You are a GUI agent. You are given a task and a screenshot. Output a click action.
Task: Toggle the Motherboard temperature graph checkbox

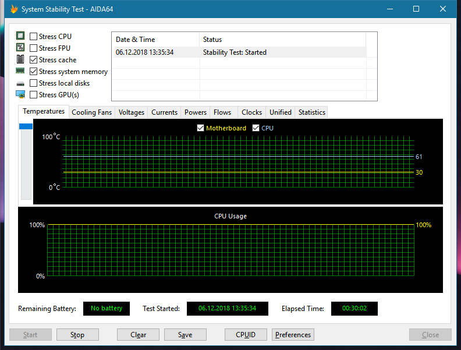tap(200, 128)
